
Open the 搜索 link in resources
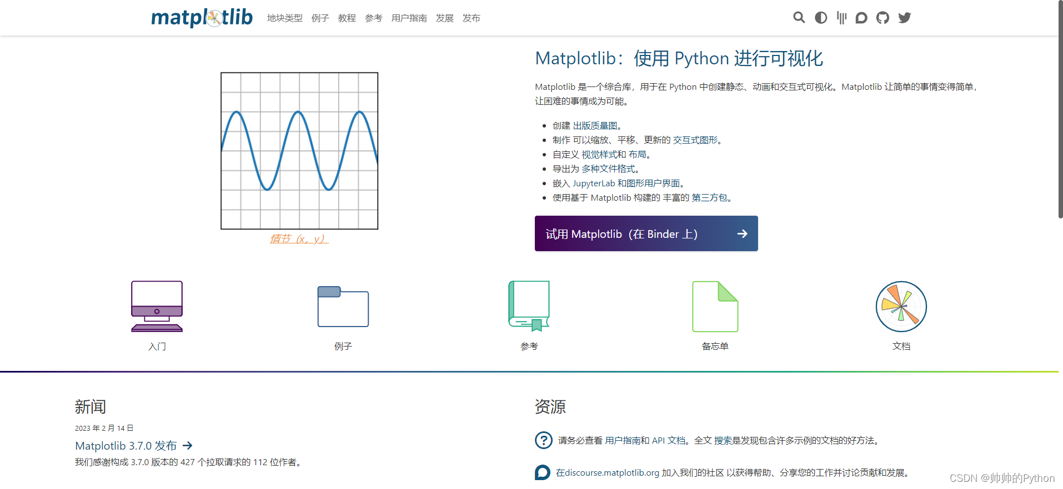tap(723, 440)
